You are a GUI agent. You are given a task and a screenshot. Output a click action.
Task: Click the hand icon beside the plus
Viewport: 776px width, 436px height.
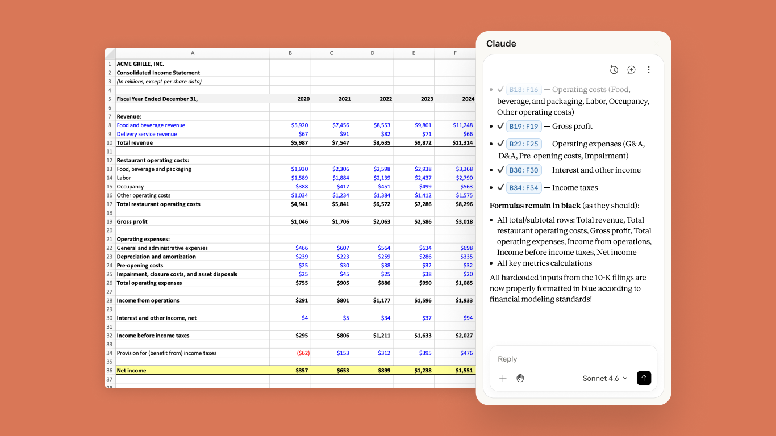click(520, 378)
